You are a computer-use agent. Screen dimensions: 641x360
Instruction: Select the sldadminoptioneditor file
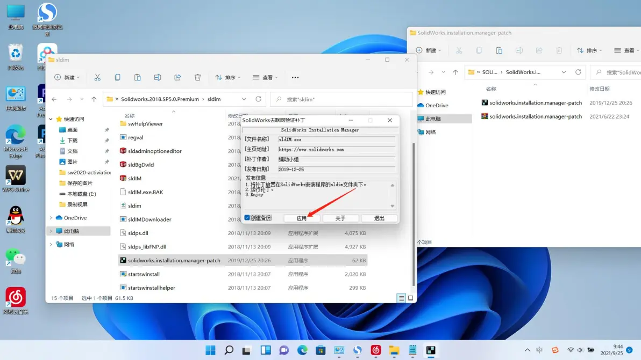point(154,151)
